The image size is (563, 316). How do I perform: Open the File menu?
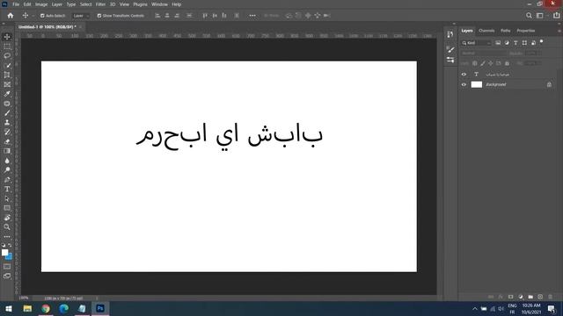pos(16,4)
